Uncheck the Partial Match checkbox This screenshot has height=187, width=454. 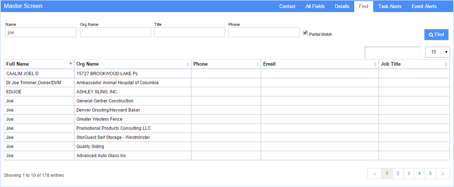point(306,33)
